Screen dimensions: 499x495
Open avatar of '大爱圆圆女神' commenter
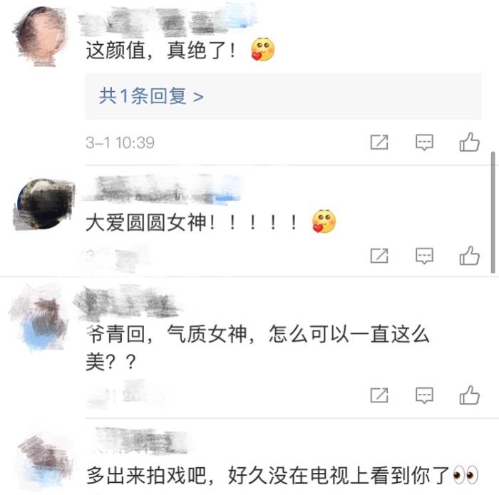coord(44,204)
